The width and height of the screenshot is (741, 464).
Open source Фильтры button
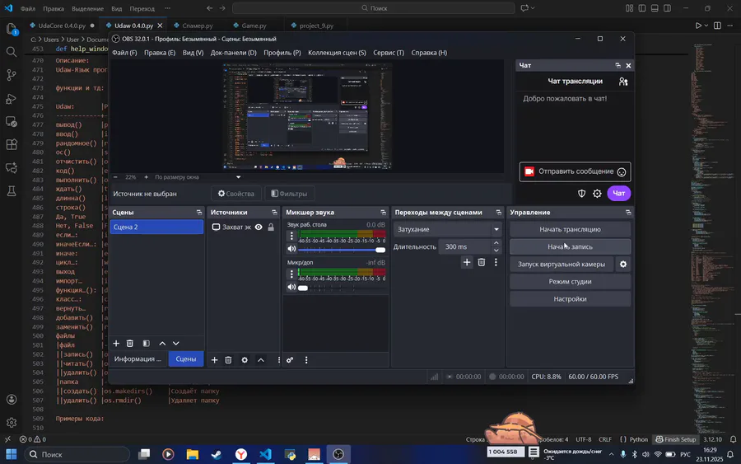[289, 194]
